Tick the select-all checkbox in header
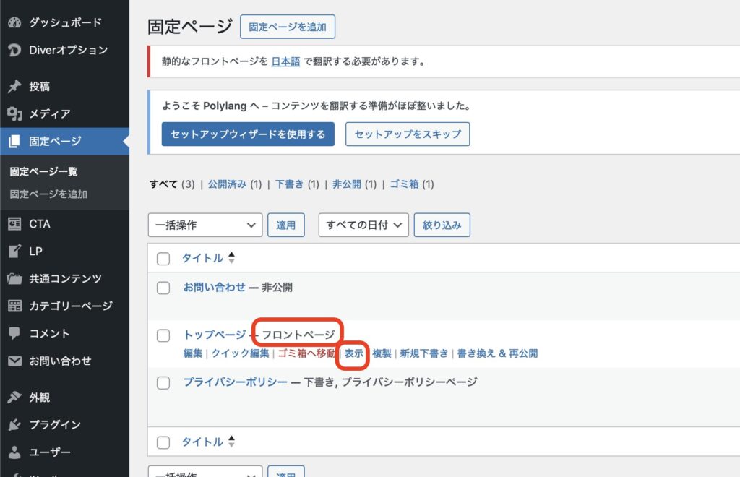Image resolution: width=740 pixels, height=477 pixels. pos(163,259)
